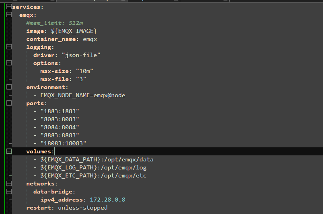Fold the data-bridge block
This screenshot has width=323, height=214.
click(9, 192)
